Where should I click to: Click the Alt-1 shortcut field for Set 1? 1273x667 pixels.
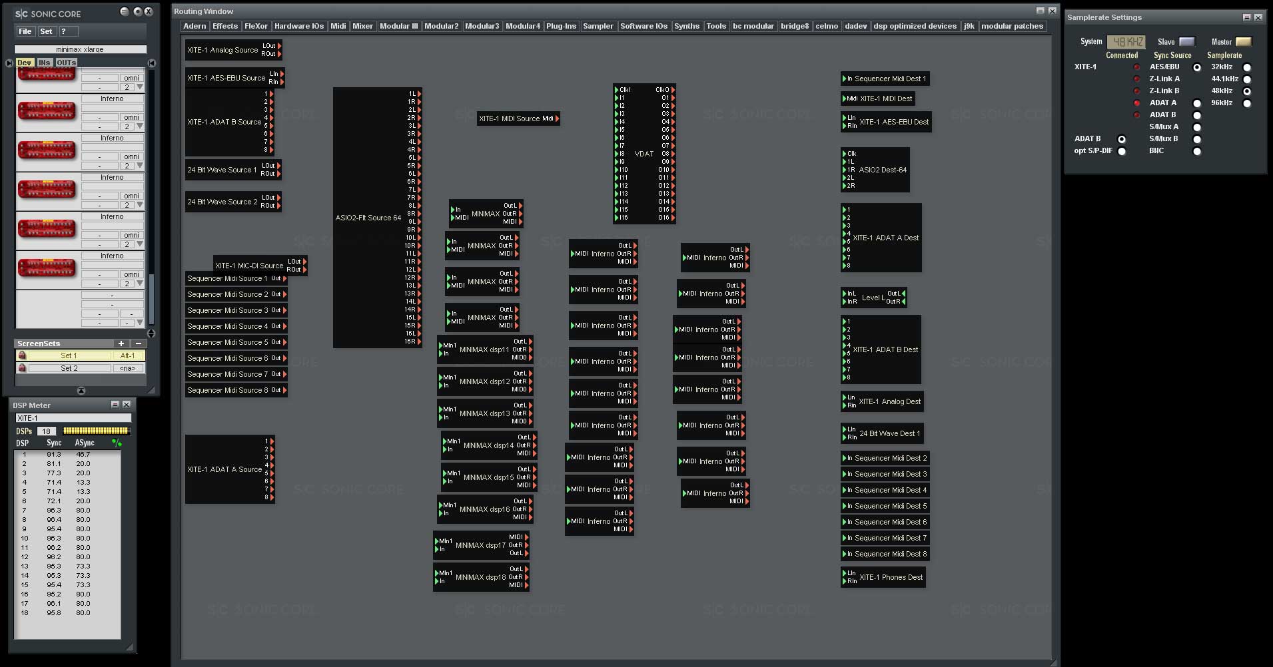[x=128, y=355]
